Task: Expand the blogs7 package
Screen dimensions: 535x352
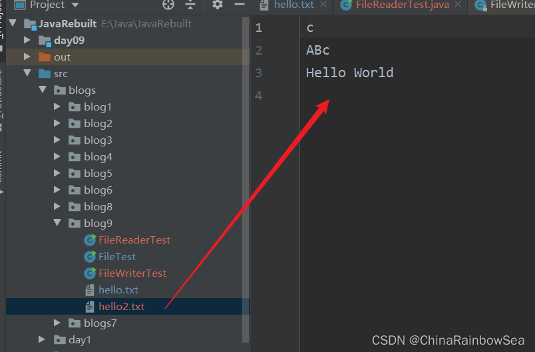Action: tap(57, 323)
